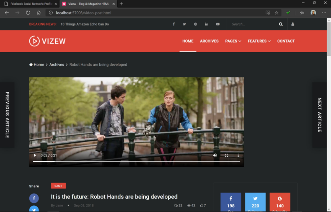Open the Twitter icon in top bar
Viewport: 331px width, 212px height.
click(x=184, y=24)
